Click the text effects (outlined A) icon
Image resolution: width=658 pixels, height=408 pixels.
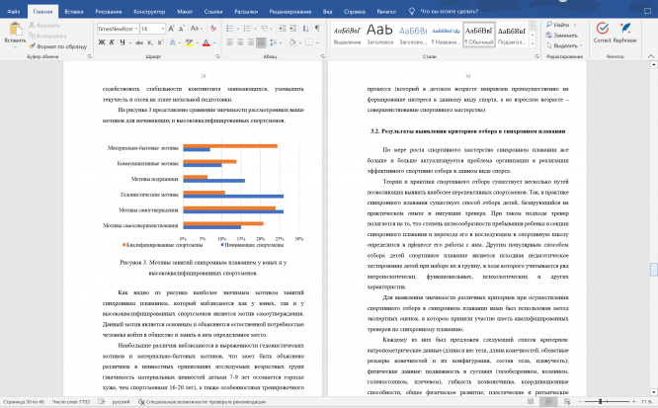pos(173,42)
